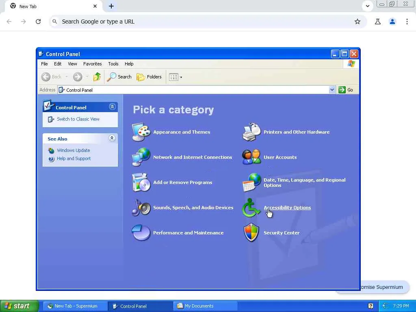416x312 pixels.
Task: Toggle the Folders pane button
Action: click(149, 77)
